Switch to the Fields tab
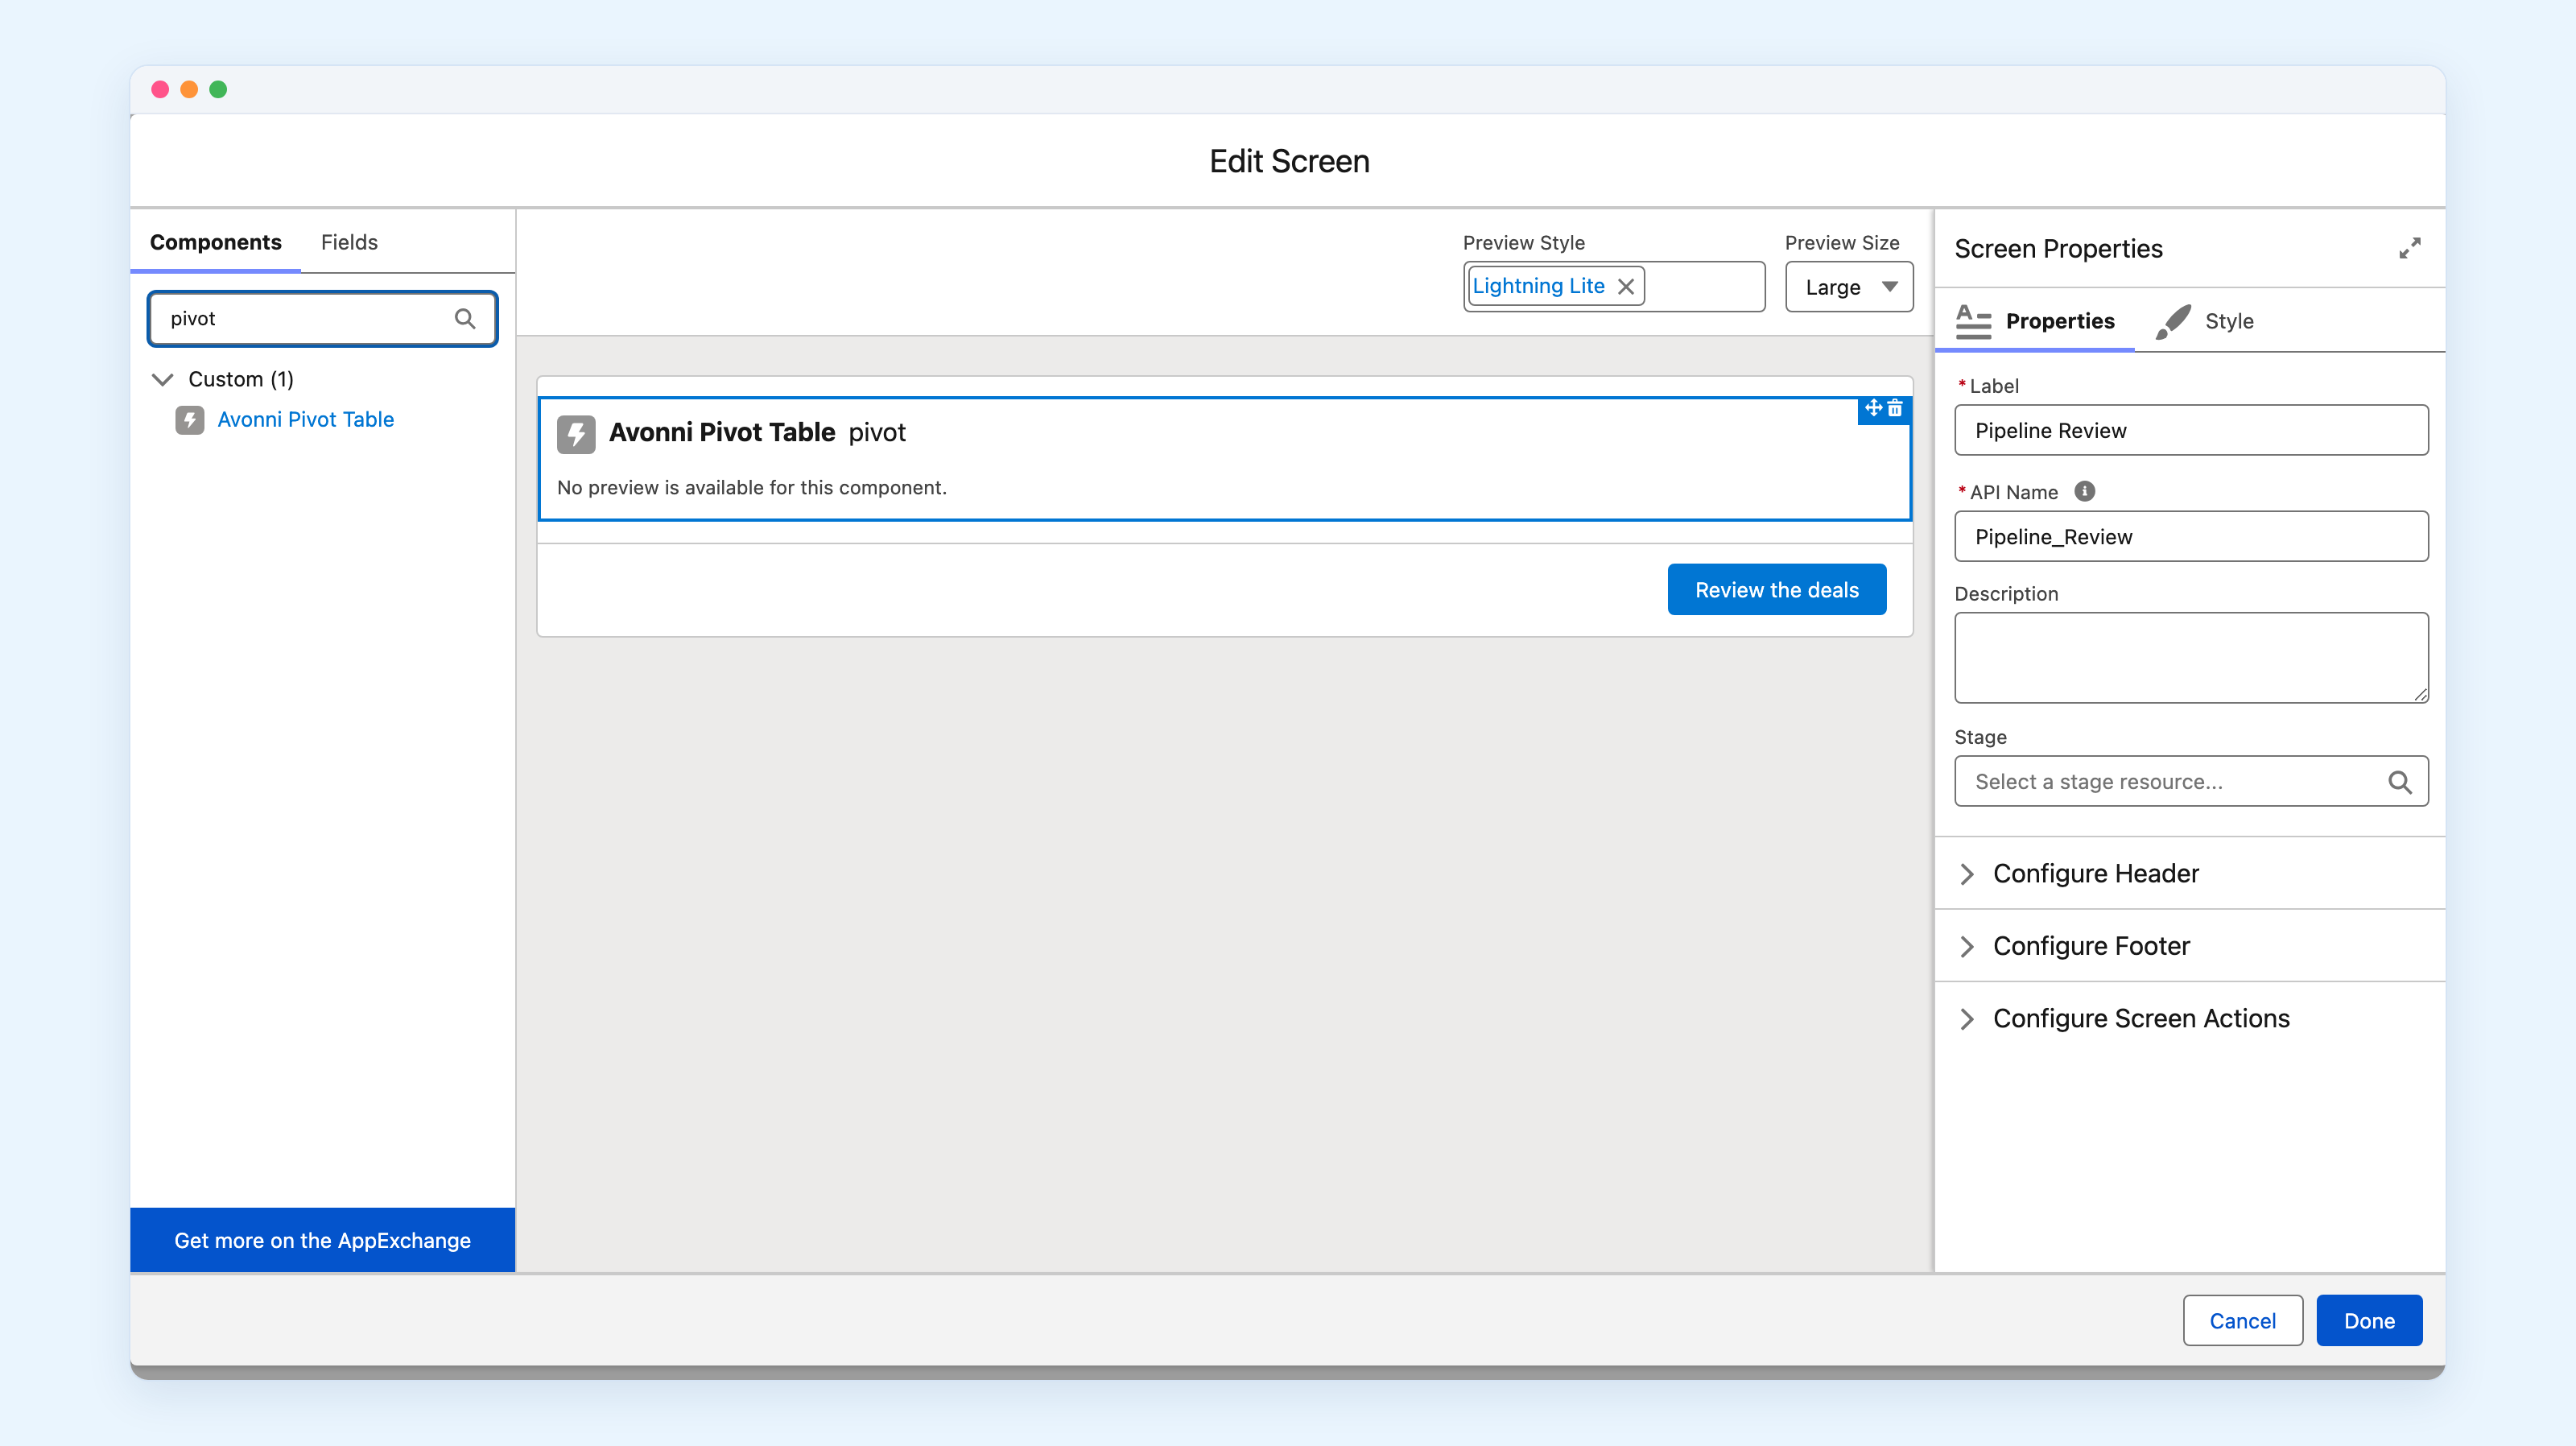 click(x=349, y=242)
